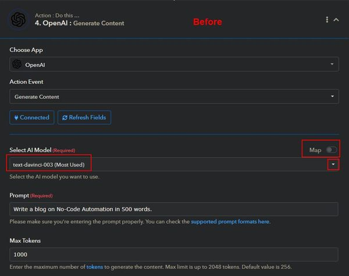Open the Choose App dropdown

coord(174,64)
